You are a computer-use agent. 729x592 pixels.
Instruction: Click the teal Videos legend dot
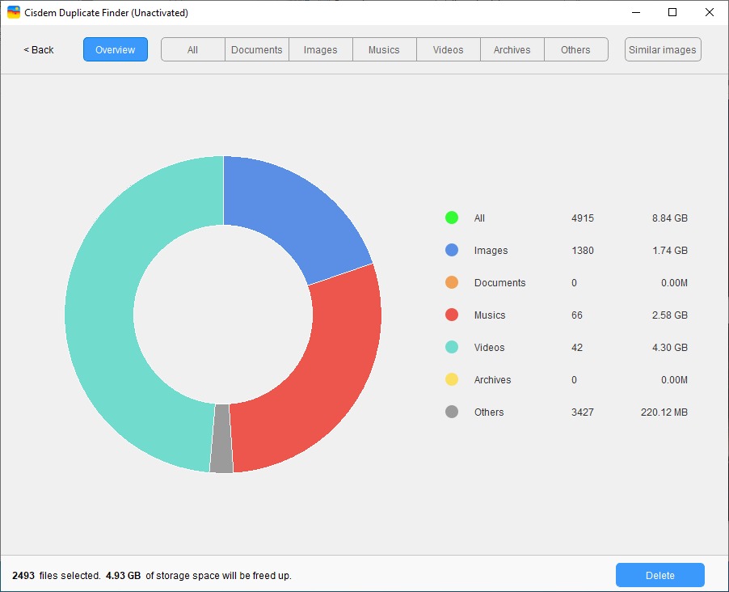[x=452, y=347]
